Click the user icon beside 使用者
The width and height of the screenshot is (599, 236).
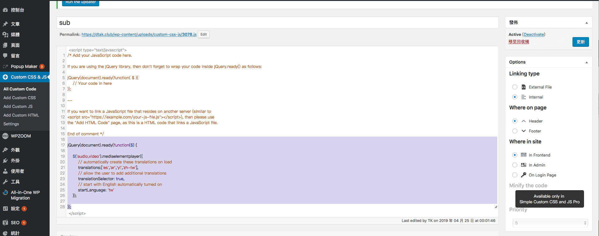tap(5, 171)
